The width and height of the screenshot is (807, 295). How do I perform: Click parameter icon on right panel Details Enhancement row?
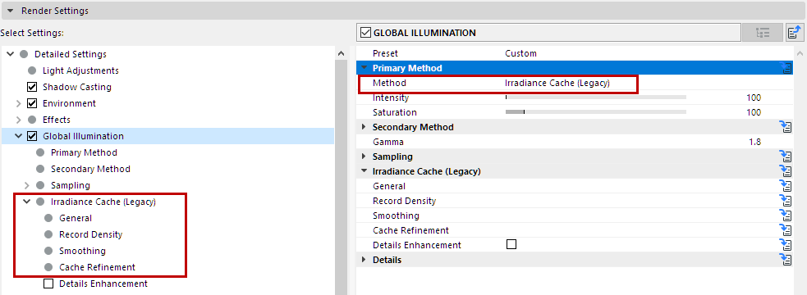786,245
